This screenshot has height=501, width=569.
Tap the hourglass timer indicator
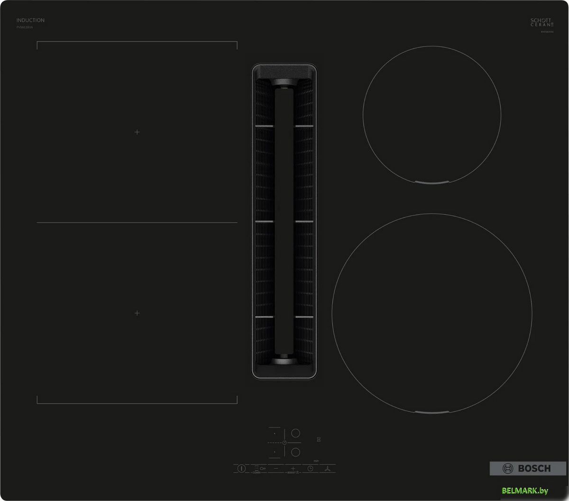(x=319, y=439)
